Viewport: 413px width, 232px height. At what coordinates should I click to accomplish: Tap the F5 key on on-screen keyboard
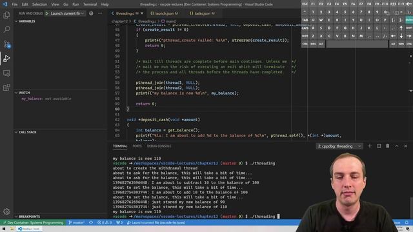coord(345,4)
